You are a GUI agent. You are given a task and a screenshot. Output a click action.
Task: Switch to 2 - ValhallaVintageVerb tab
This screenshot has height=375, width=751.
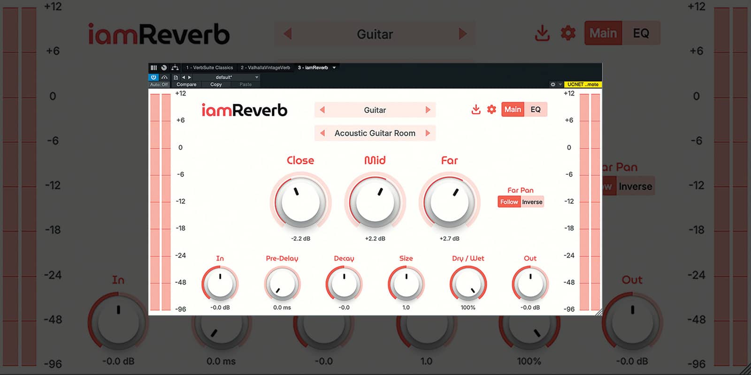click(265, 67)
